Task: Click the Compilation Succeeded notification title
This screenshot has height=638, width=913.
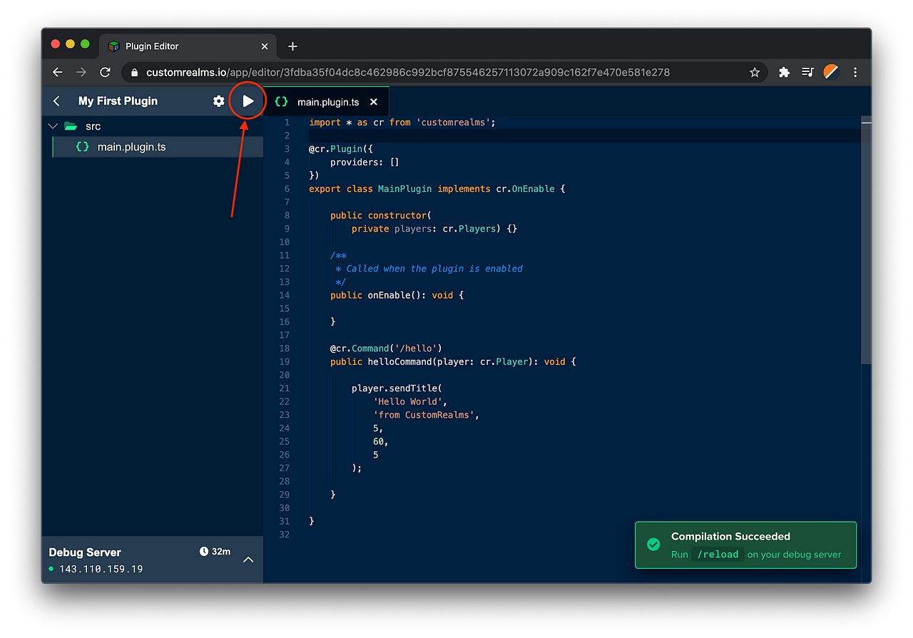Action: [x=730, y=536]
